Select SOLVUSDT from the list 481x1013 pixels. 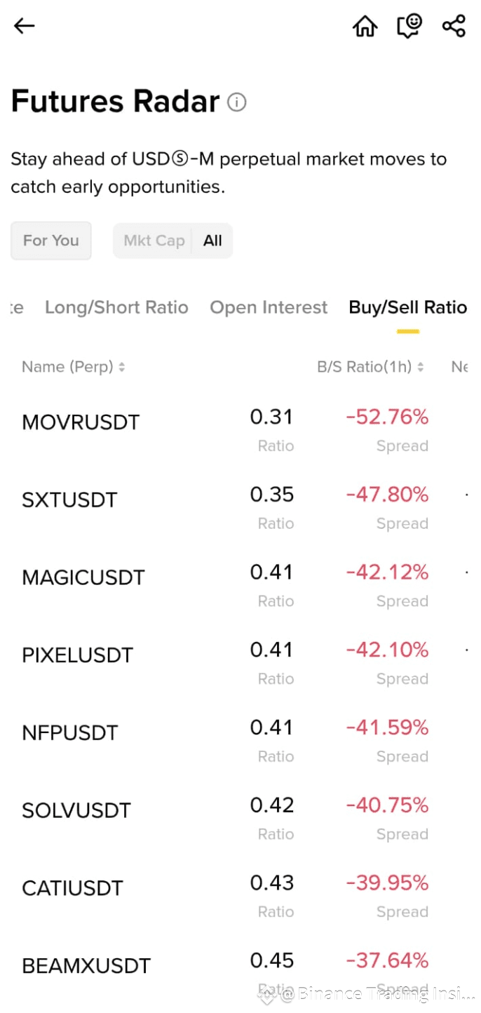pos(76,811)
